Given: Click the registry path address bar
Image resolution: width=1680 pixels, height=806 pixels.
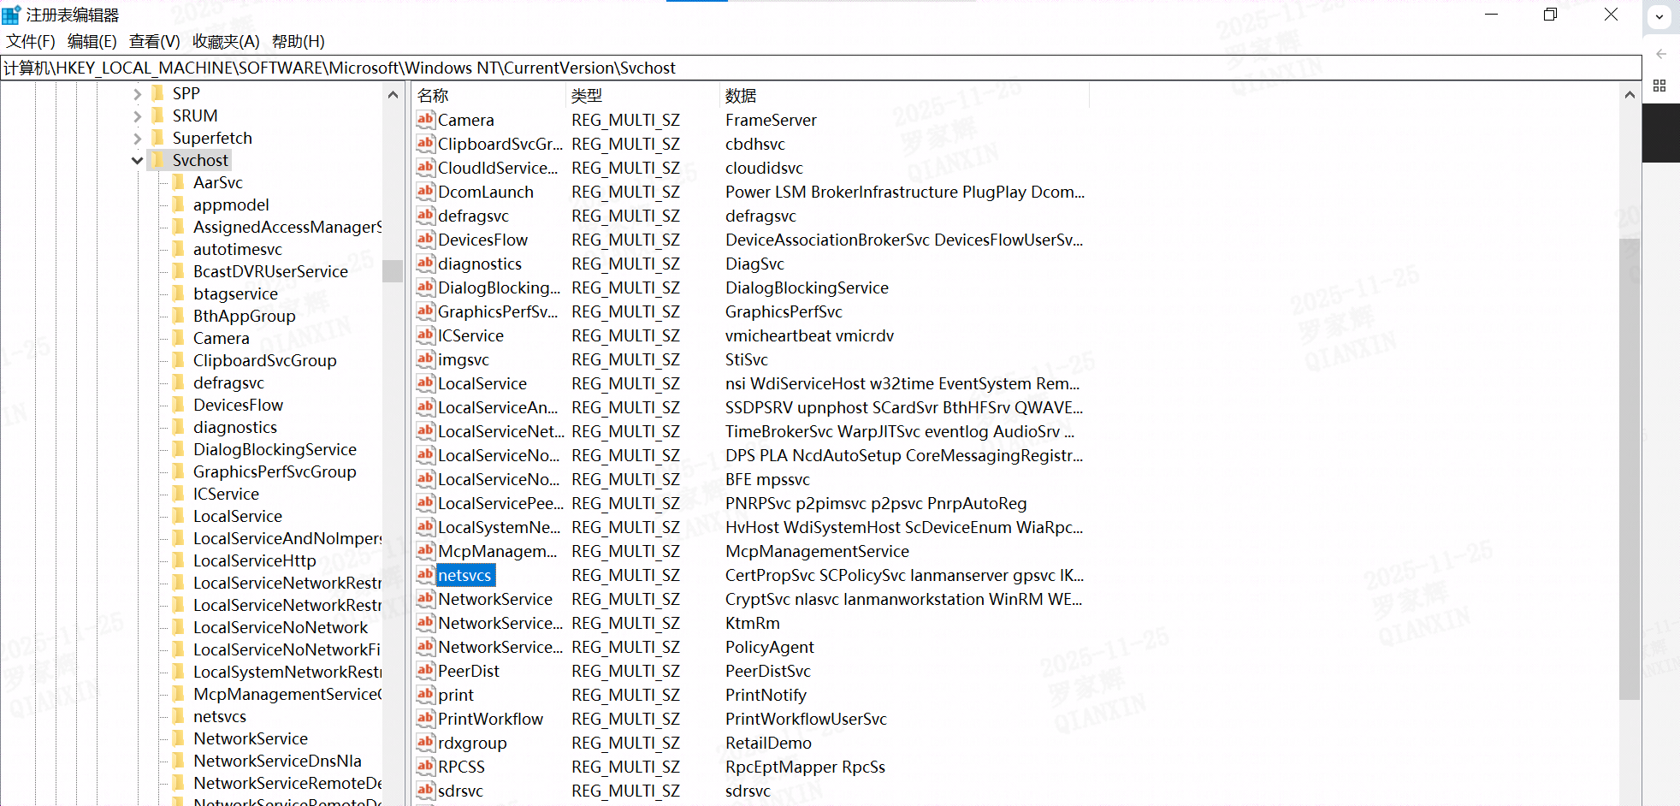Looking at the screenshot, I should tap(821, 68).
